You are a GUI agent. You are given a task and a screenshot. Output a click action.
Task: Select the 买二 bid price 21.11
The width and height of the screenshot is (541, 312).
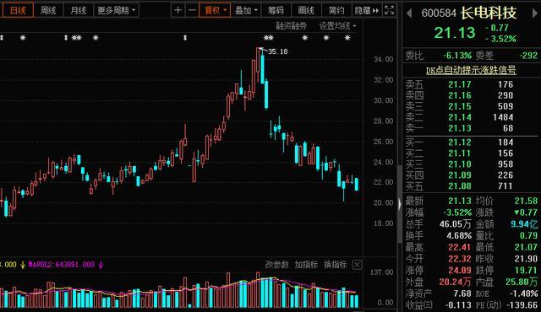click(x=460, y=153)
